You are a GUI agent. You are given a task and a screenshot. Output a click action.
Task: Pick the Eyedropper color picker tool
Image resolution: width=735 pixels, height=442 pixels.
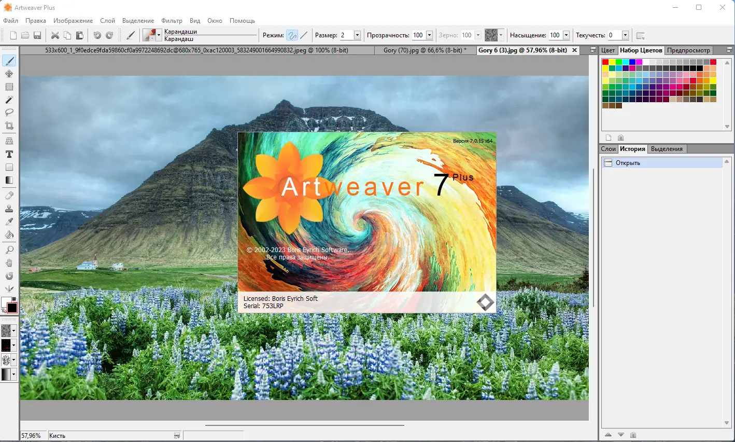point(9,222)
